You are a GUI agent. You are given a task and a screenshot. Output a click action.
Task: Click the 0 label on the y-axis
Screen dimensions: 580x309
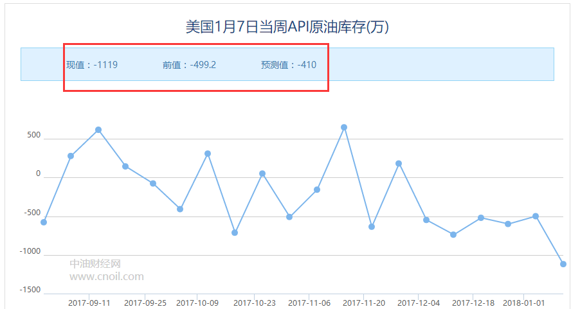pos(38,173)
